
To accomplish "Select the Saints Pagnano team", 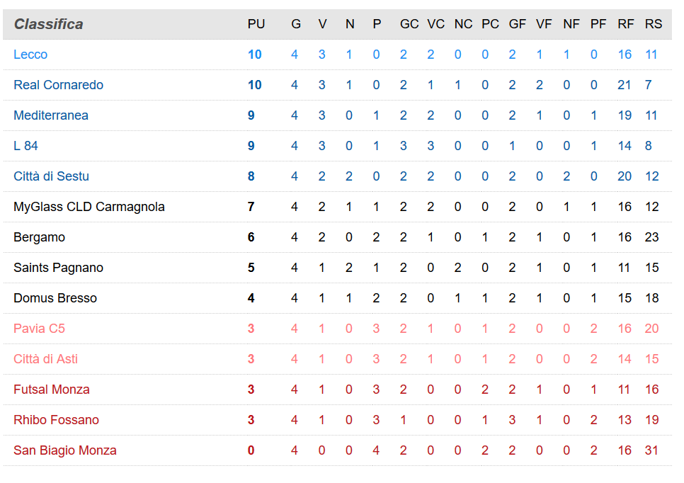I will click(x=58, y=268).
